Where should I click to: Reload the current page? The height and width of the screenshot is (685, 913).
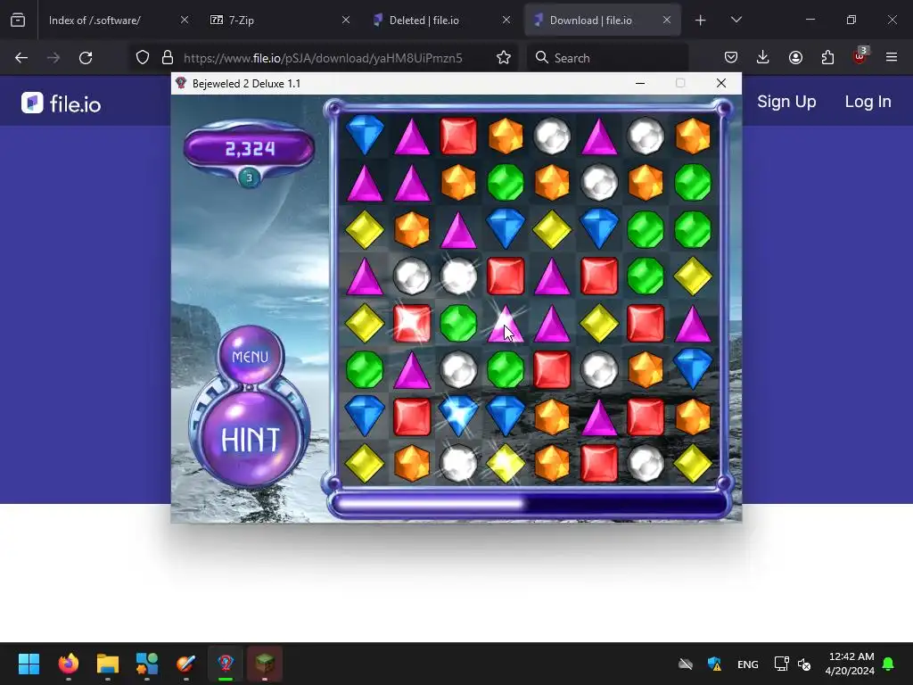pyautogui.click(x=86, y=58)
